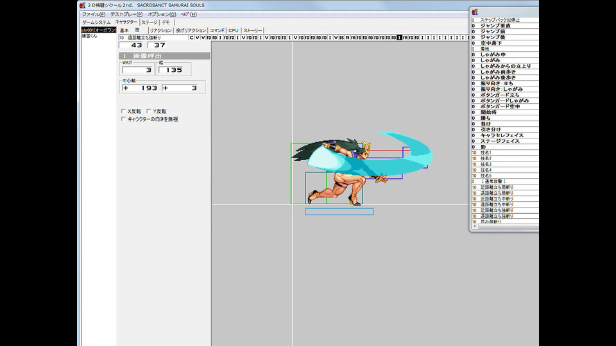Click the WAIT value field
This screenshot has width=616, height=346.
point(137,70)
